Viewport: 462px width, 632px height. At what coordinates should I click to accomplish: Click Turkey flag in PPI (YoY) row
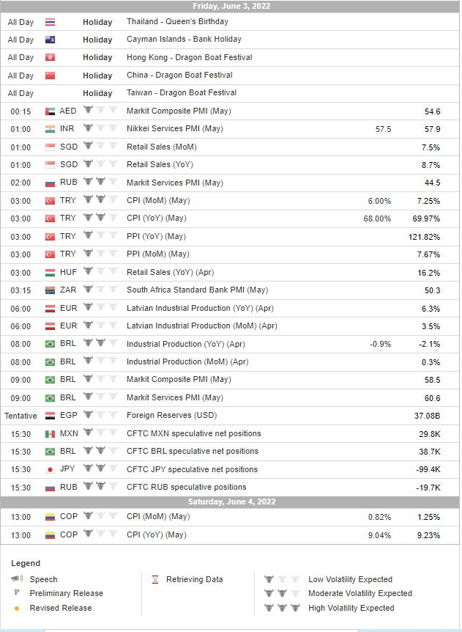click(50, 237)
